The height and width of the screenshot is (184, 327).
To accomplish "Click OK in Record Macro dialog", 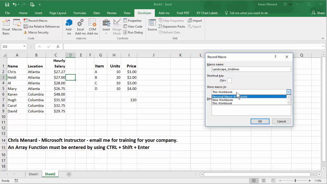I will (x=260, y=121).
